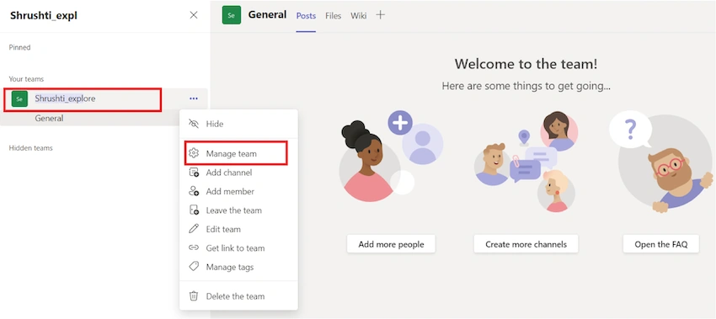Click the channels chat illustration
The width and height of the screenshot is (716, 319).
[x=526, y=161]
